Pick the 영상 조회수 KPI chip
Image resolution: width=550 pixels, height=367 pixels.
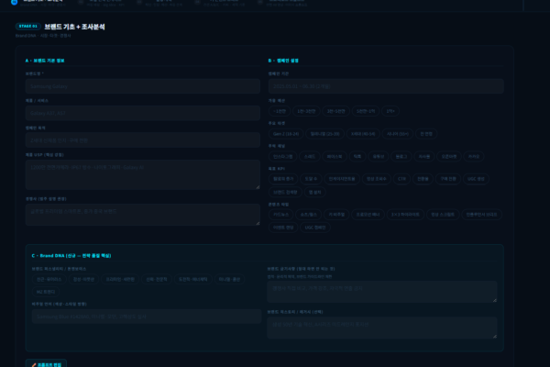coord(377,179)
